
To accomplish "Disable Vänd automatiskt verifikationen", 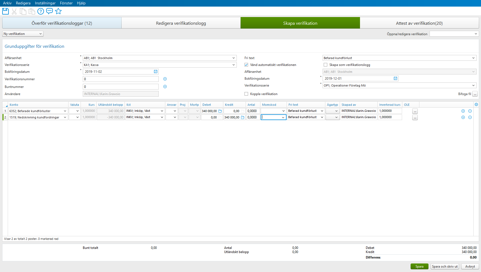I will coord(246,65).
